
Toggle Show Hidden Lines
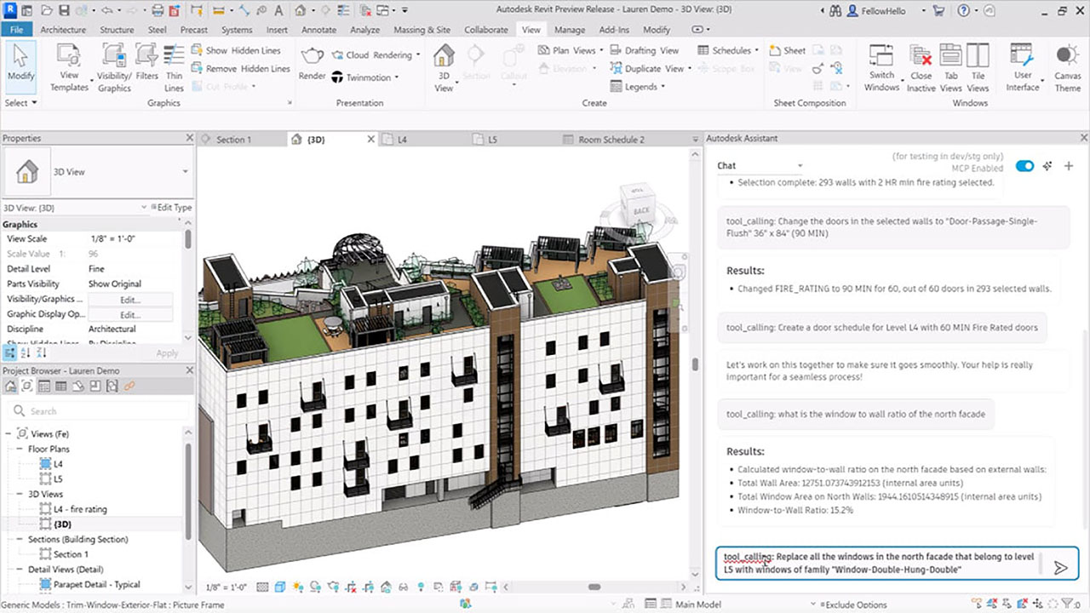(x=241, y=50)
